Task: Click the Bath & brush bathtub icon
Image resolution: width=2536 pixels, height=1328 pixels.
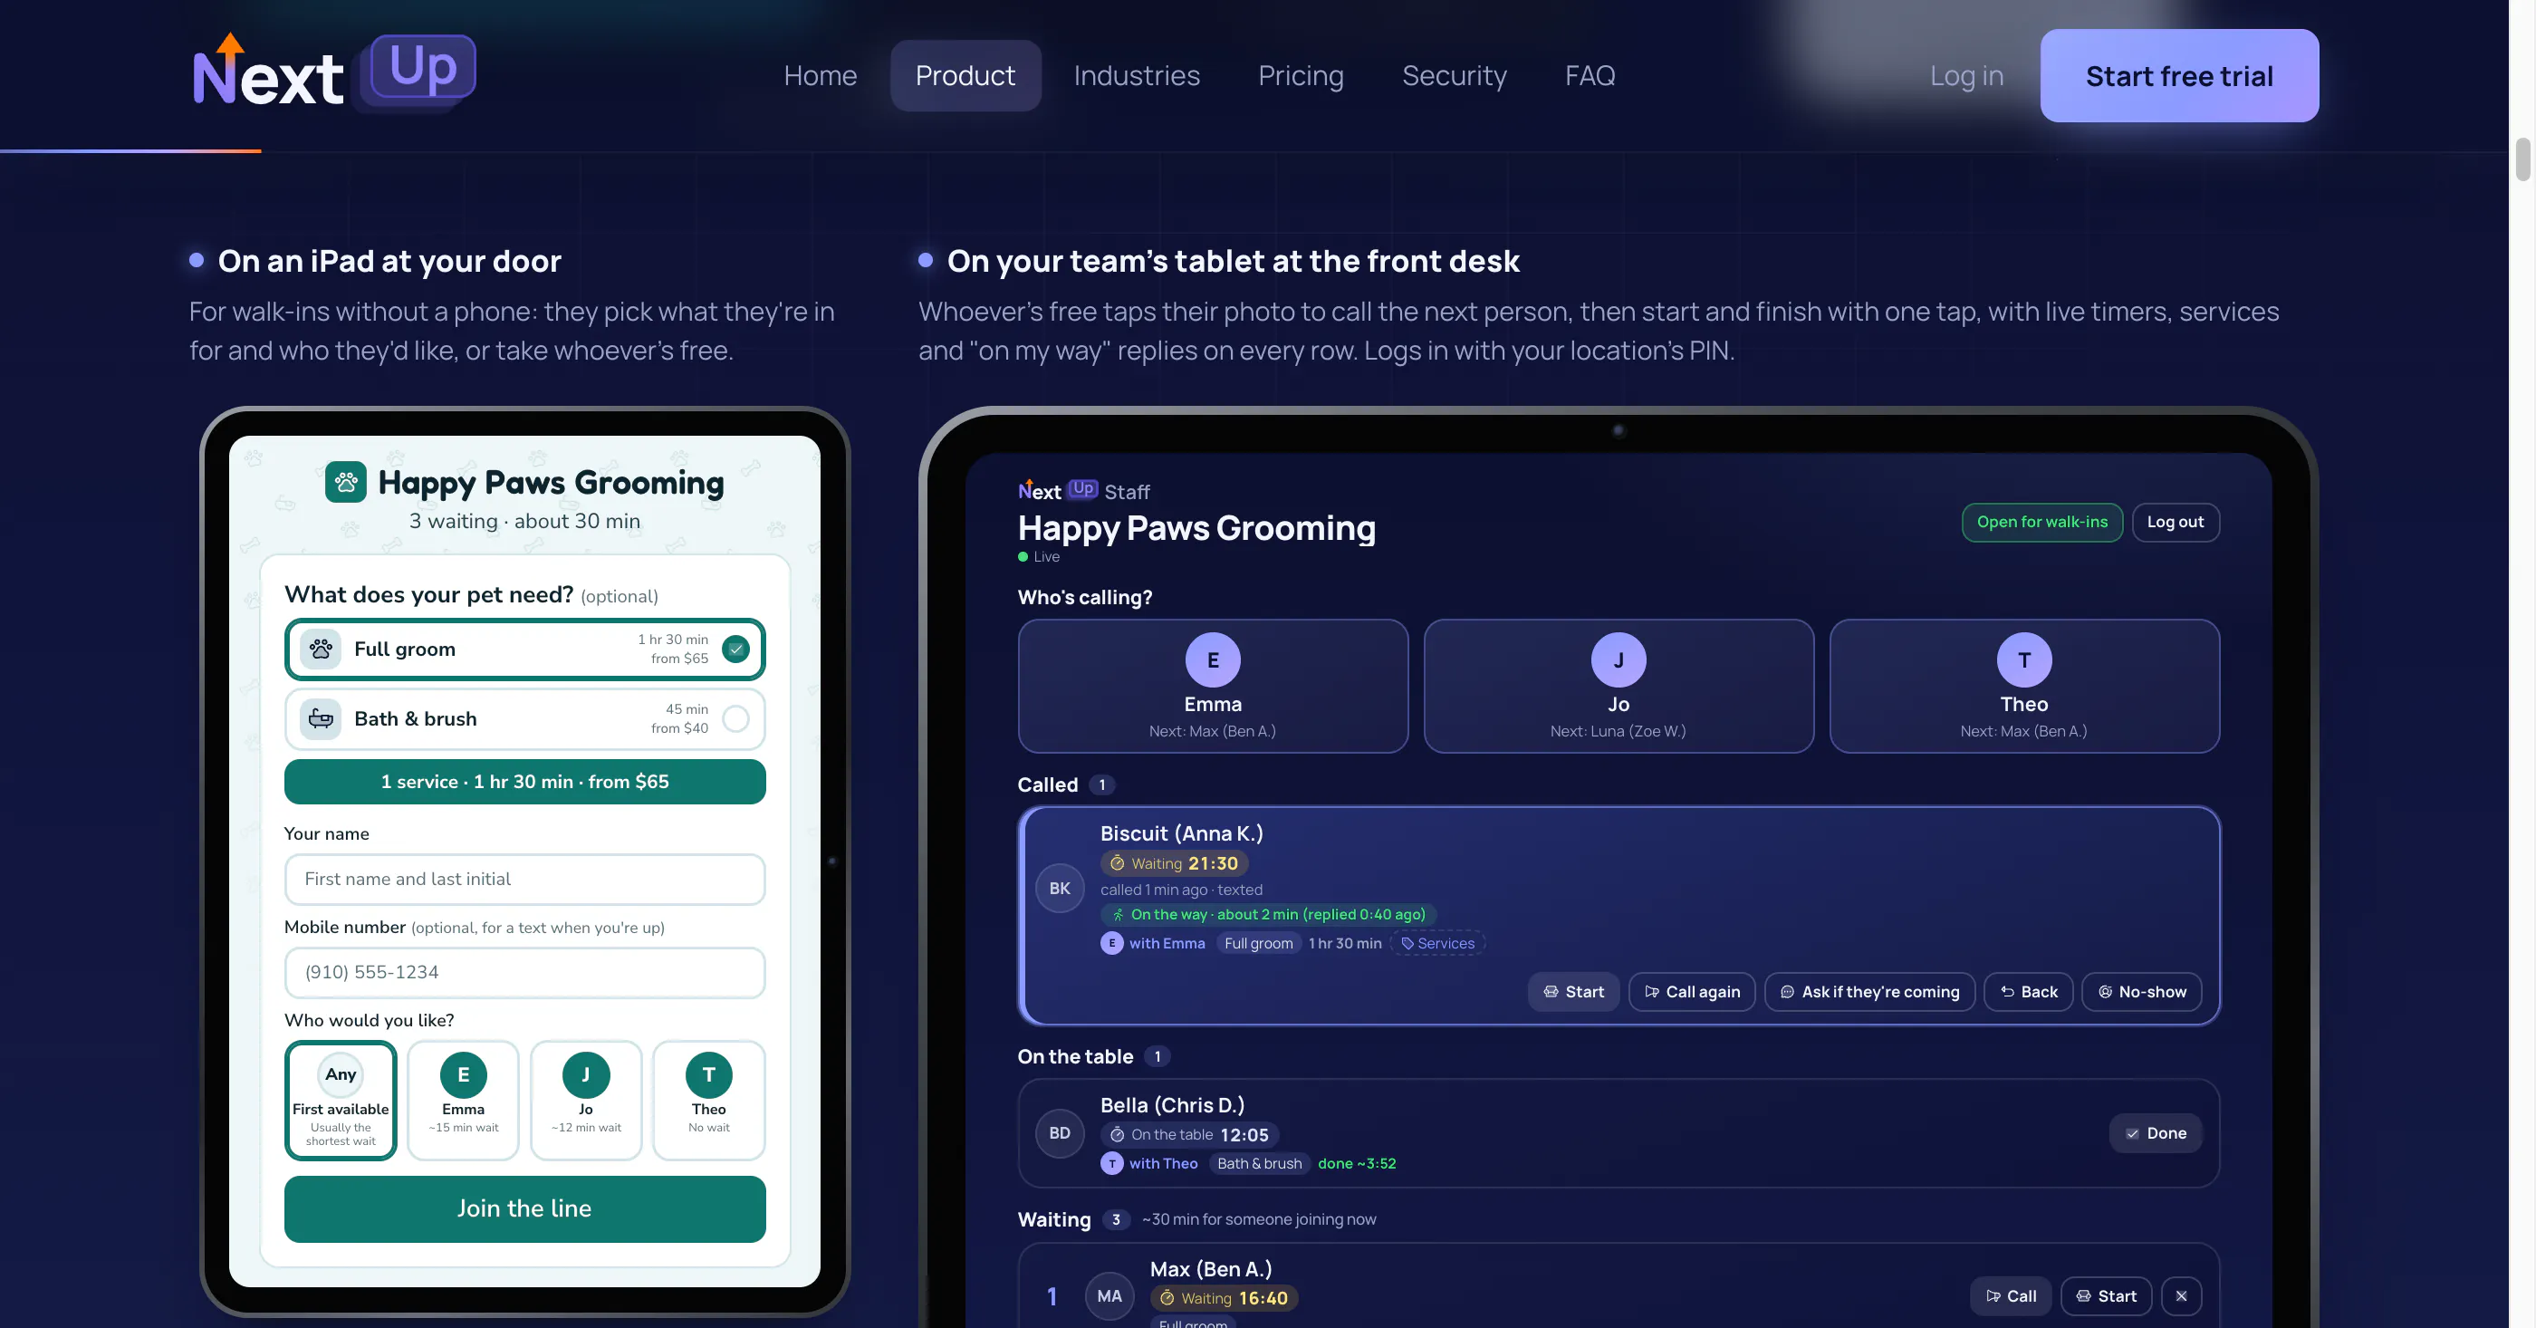Action: click(321, 718)
